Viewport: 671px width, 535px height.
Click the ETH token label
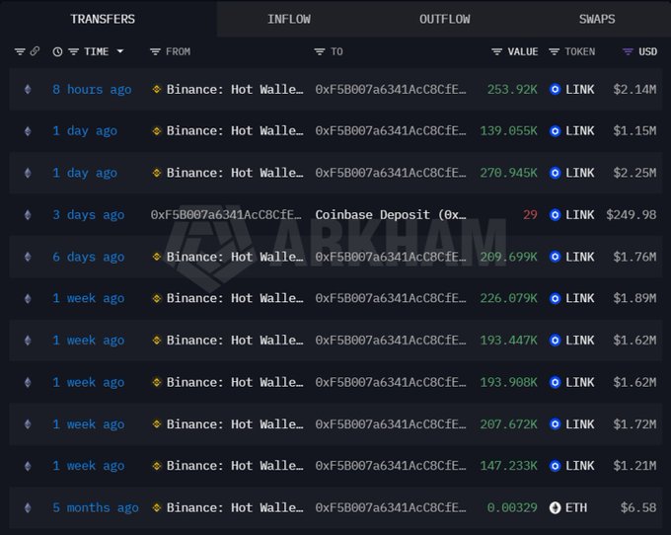tap(576, 507)
